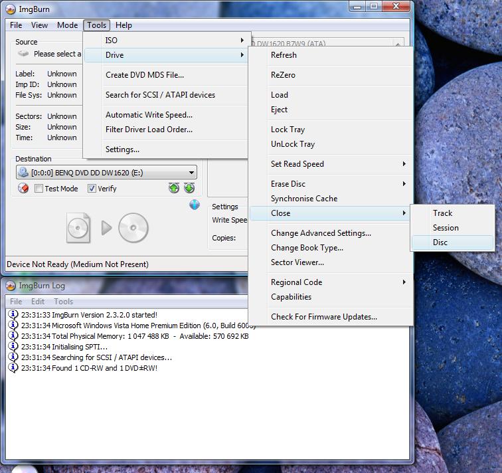Viewport: 502px width, 473px height.
Task: Click the 'Device Not Ready (Medium Not Present)' status text
Action: (78, 264)
